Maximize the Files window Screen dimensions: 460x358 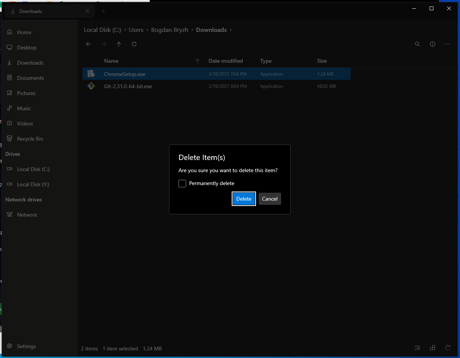click(x=432, y=8)
